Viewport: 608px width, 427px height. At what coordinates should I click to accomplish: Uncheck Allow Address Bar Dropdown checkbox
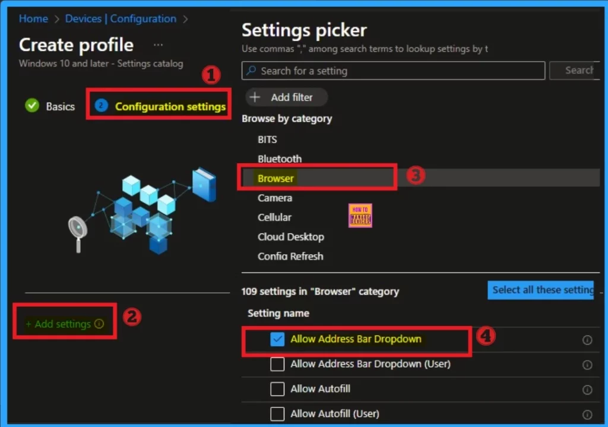coord(277,339)
